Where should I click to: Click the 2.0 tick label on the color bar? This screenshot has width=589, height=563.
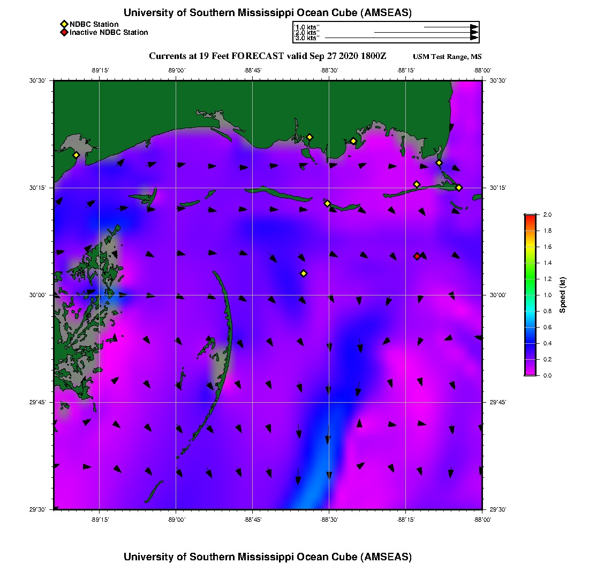tap(547, 214)
